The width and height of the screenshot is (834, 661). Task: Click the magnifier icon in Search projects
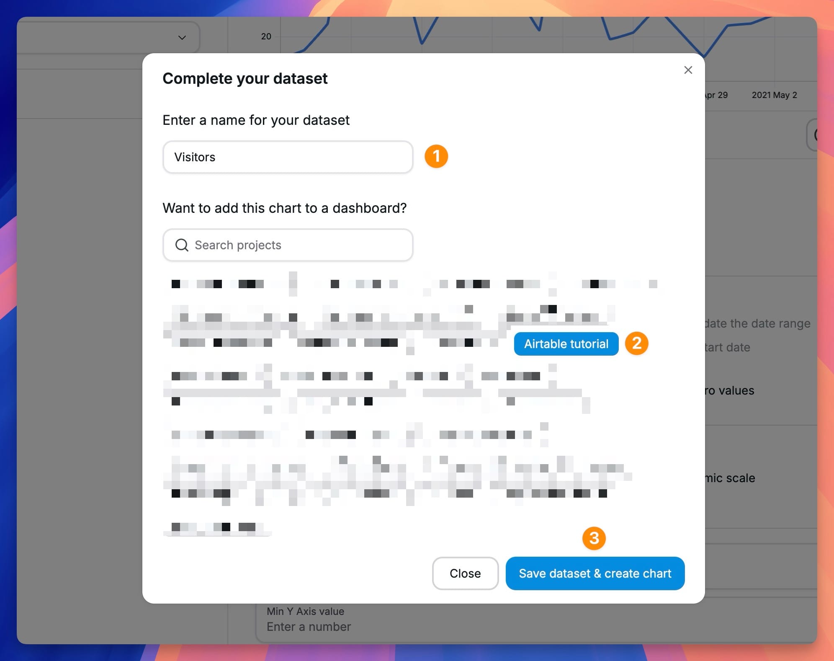182,245
